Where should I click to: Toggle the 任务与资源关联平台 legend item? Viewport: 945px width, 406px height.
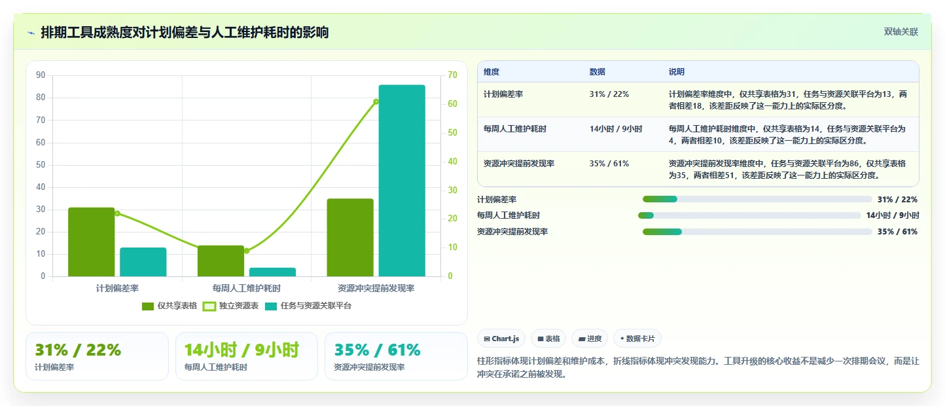pos(308,306)
